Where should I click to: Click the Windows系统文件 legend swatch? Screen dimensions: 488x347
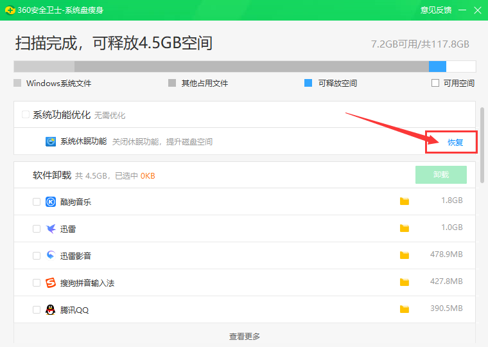coord(17,83)
